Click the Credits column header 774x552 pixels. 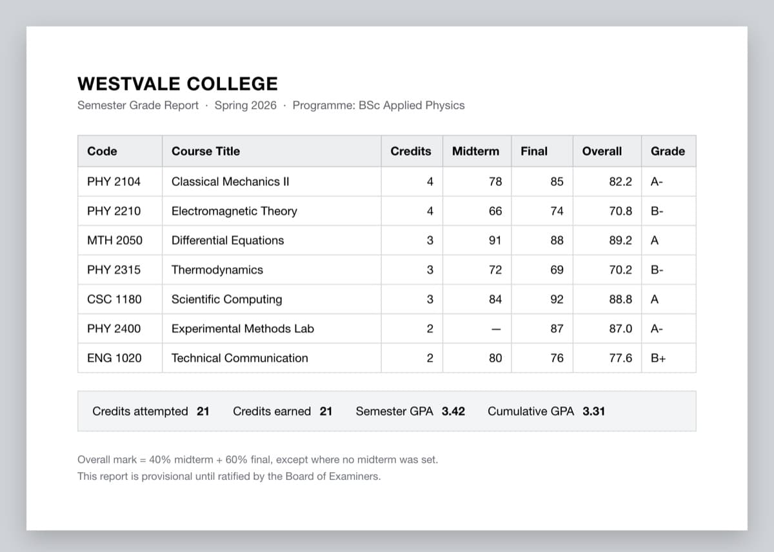click(x=411, y=152)
